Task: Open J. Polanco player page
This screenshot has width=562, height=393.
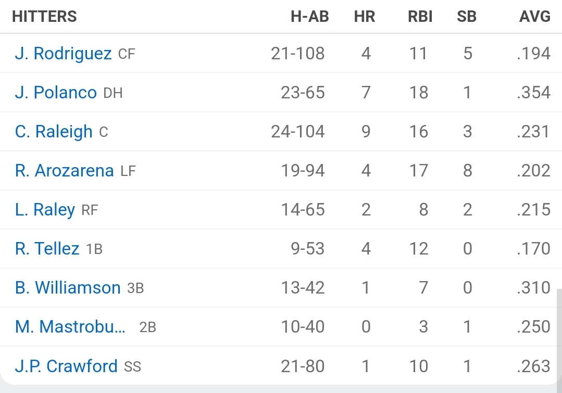Action: coord(56,93)
